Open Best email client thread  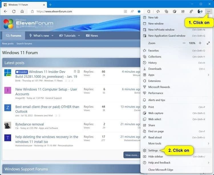47,109
